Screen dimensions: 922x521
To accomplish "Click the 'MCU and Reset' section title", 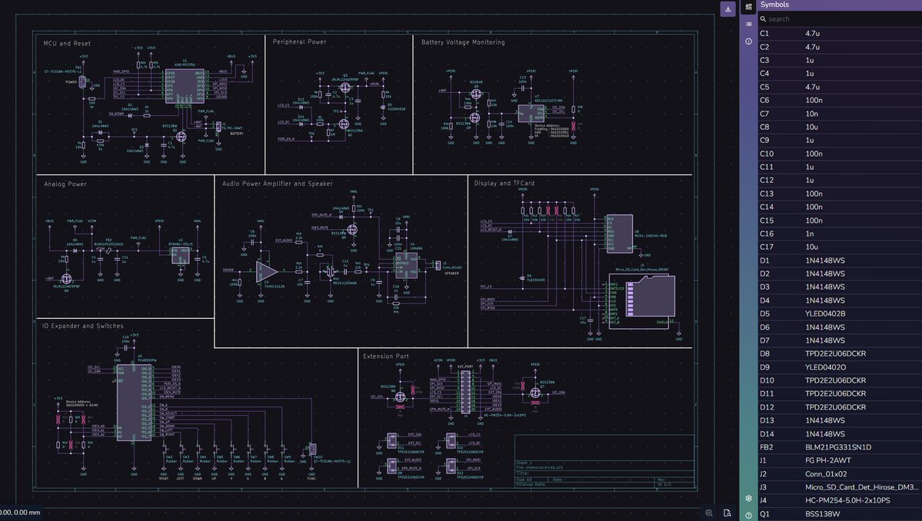I will (x=67, y=44).
